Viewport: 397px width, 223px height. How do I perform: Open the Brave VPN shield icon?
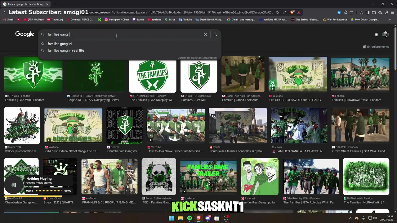tap(386, 12)
